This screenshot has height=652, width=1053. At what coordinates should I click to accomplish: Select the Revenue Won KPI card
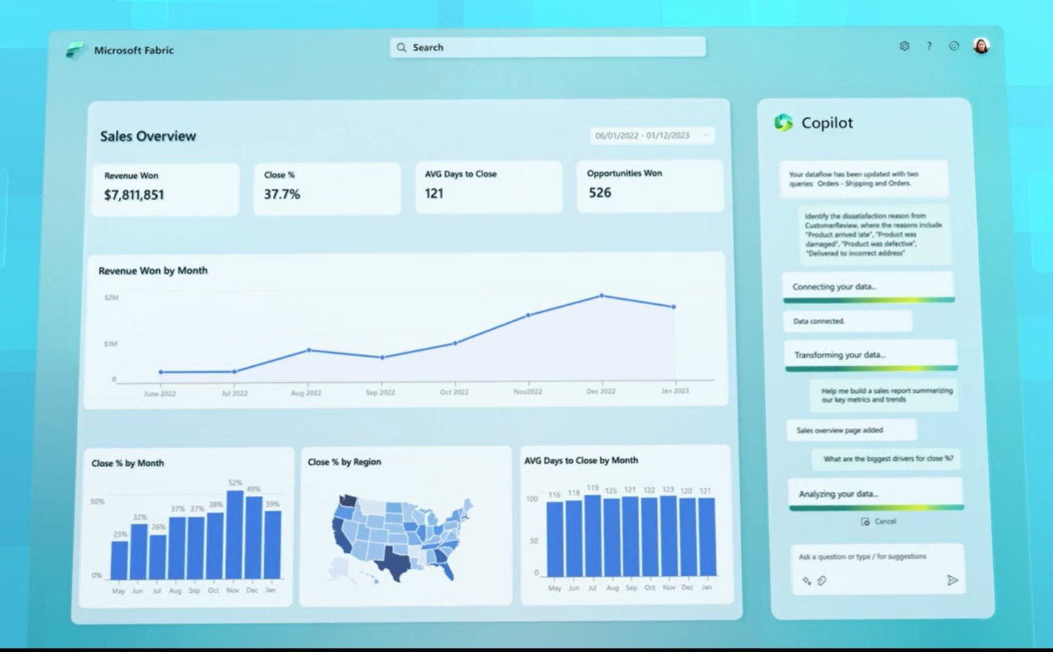[166, 189]
